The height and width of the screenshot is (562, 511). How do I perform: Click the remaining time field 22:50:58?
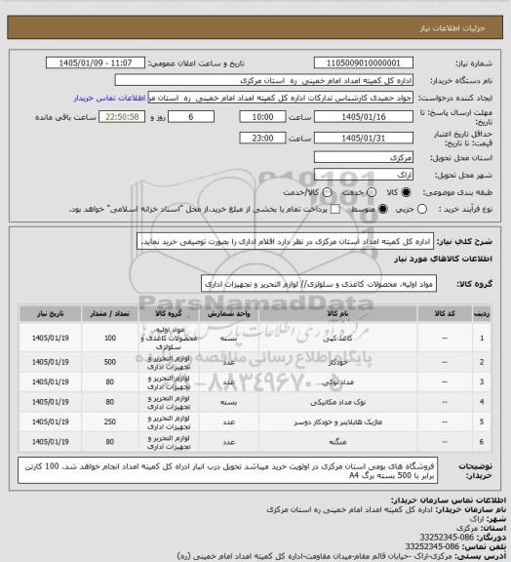pyautogui.click(x=122, y=117)
